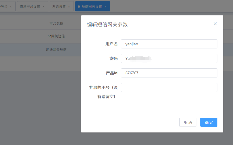Image resolution: width=233 pixels, height=145 pixels.
Task: Close the 短信网关设置 tab
Action: pyautogui.click(x=105, y=7)
